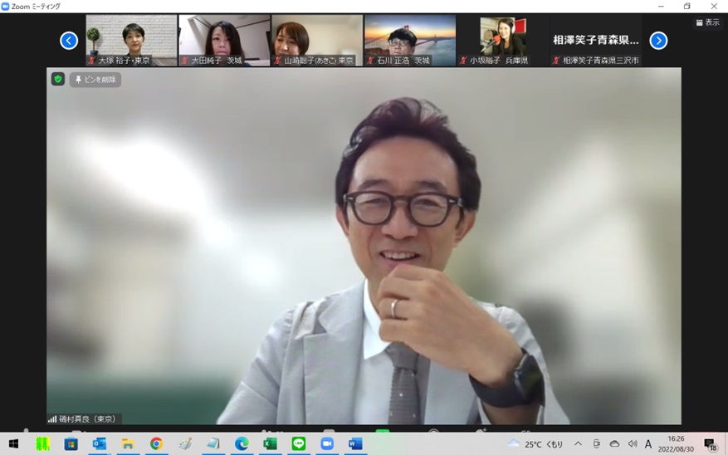The height and width of the screenshot is (455, 728).
Task: Open LINE app in taskbar
Action: 299,444
